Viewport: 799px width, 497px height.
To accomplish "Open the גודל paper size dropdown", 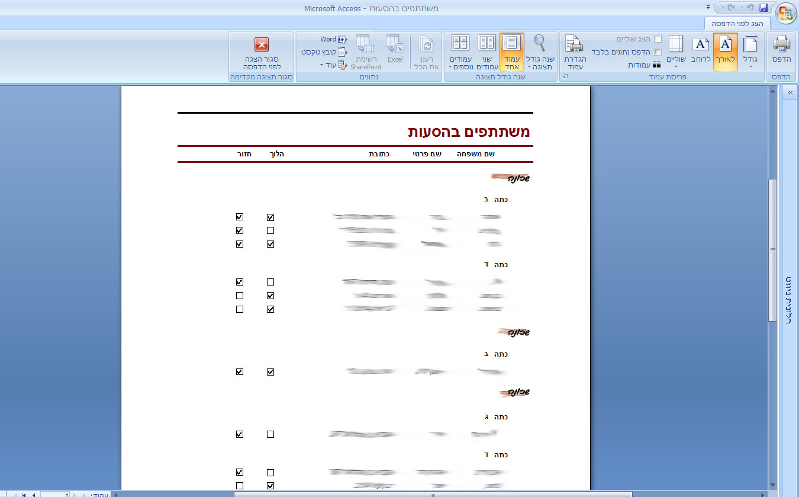I will [750, 52].
